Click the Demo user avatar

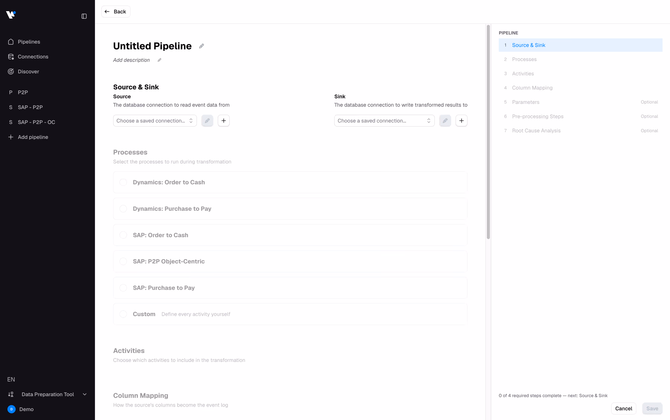[x=12, y=409]
